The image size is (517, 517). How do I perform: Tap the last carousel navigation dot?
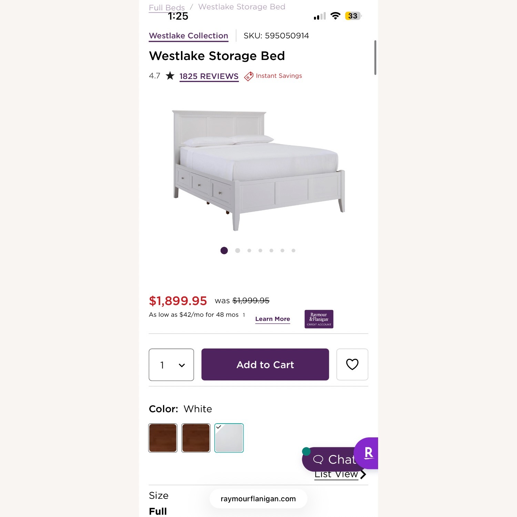293,251
